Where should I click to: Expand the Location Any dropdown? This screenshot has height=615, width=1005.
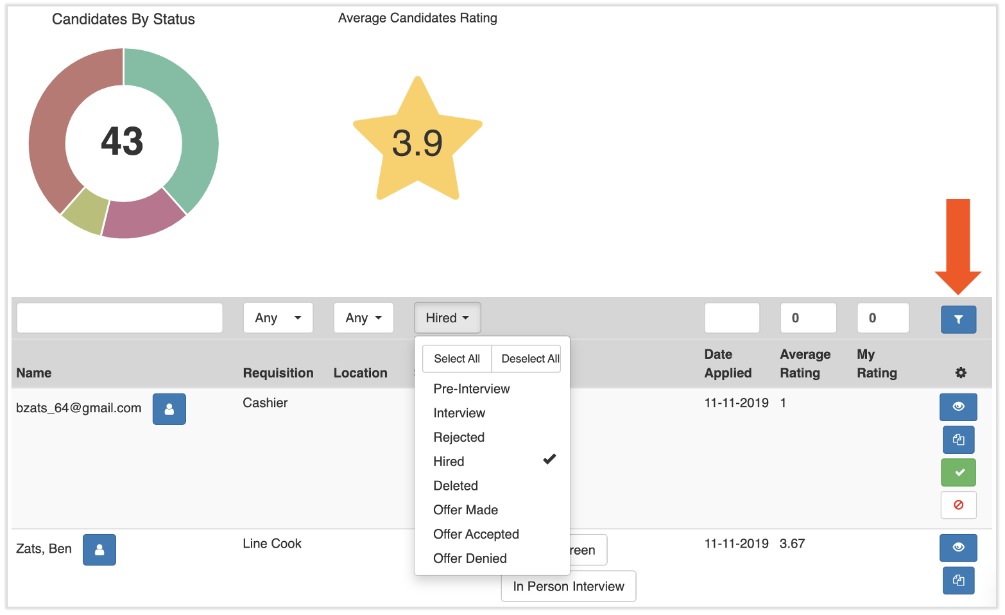pos(363,318)
